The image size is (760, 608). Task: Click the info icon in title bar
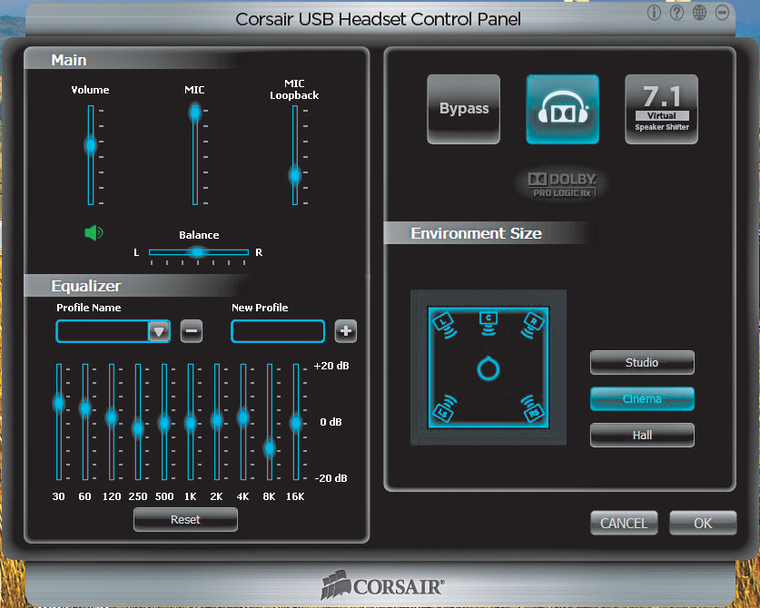654,13
